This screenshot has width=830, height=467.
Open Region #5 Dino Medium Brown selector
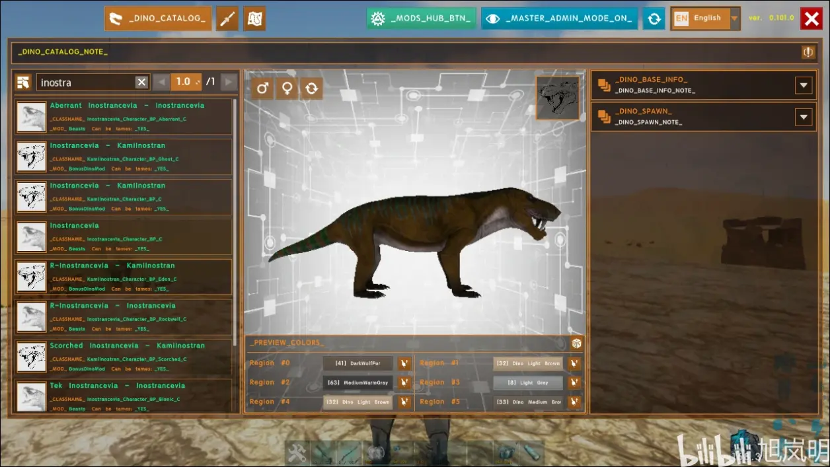(529, 402)
